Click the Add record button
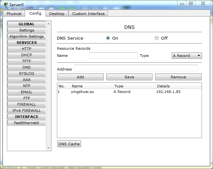 point(80,77)
